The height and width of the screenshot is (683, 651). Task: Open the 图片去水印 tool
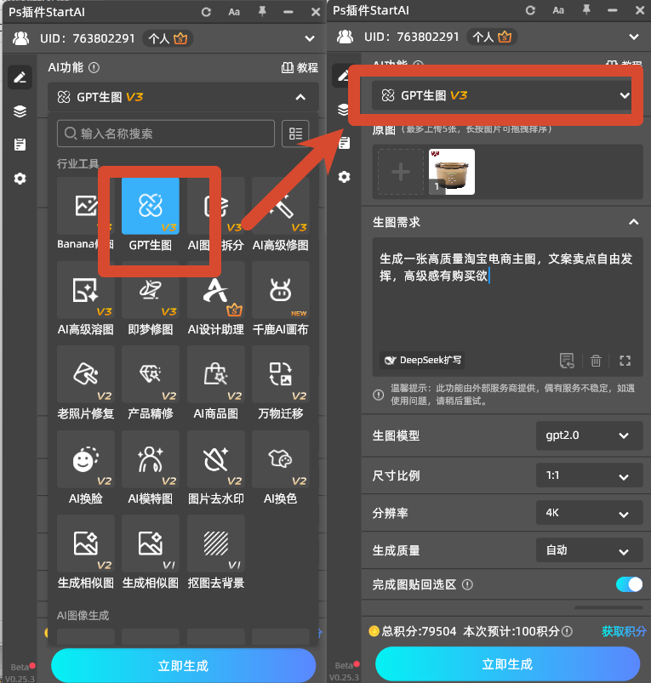(x=215, y=459)
